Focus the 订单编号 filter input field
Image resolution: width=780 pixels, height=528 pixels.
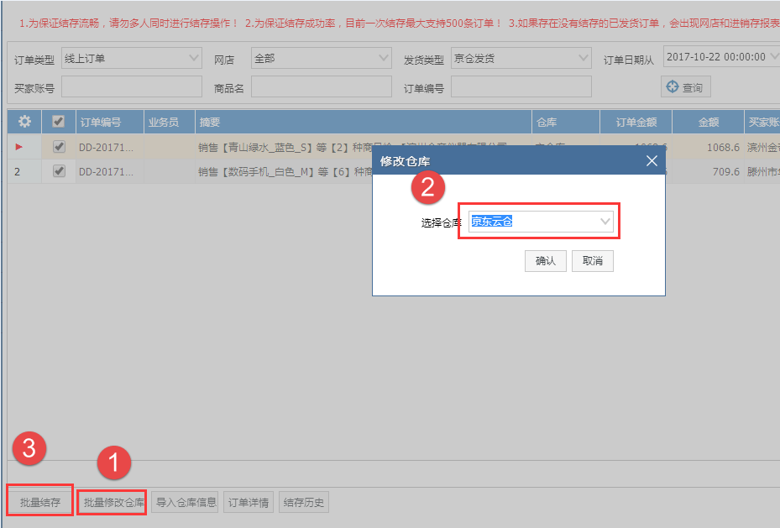521,87
